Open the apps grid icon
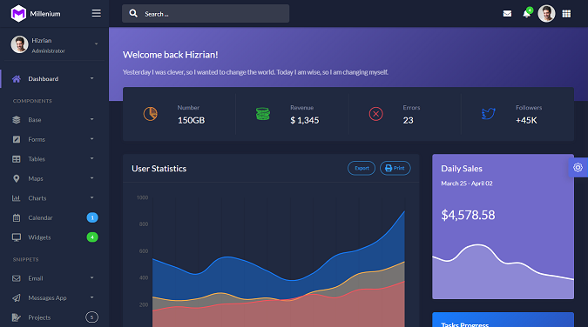 [566, 14]
